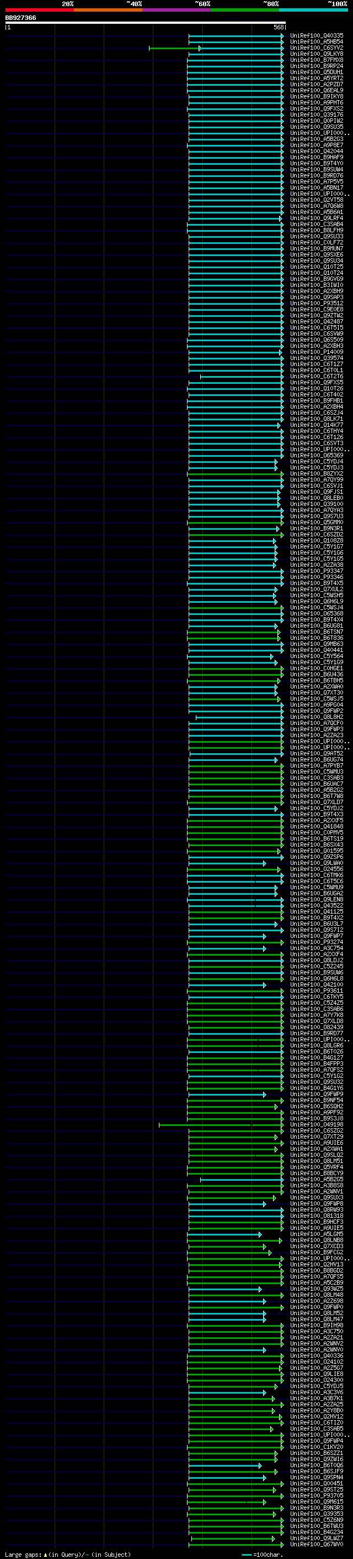This screenshot has width=353, height=1559.
Task: Select entry UniRef100_C1KV20
Action: click(x=317, y=1448)
